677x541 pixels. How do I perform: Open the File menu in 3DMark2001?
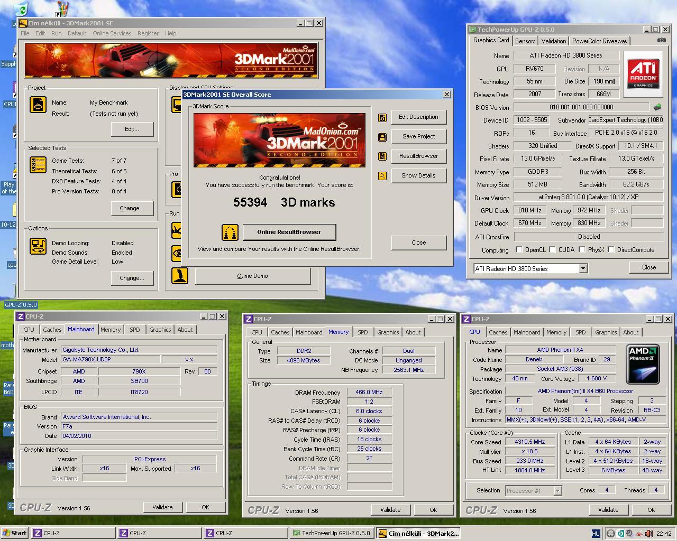pyautogui.click(x=25, y=33)
